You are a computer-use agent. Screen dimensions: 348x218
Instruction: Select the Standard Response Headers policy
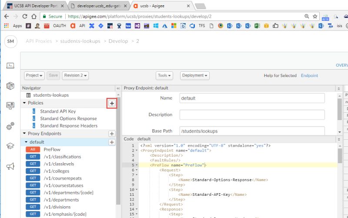(69, 126)
